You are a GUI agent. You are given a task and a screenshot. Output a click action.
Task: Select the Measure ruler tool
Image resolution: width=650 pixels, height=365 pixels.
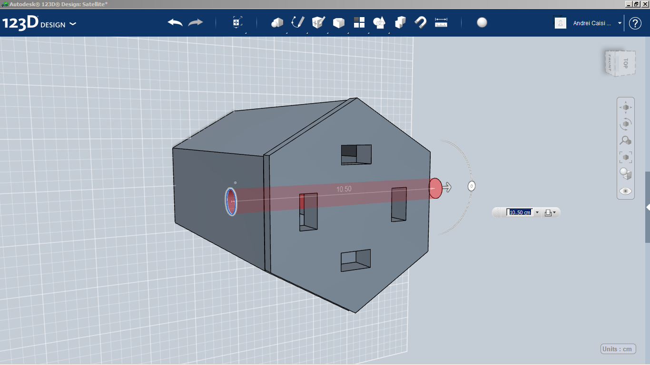coord(441,22)
